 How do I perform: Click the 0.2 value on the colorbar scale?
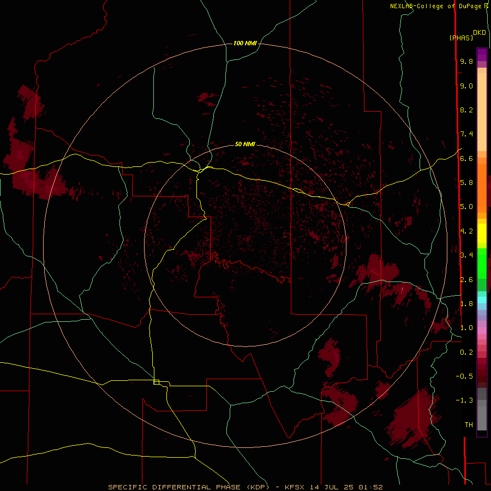pyautogui.click(x=466, y=352)
